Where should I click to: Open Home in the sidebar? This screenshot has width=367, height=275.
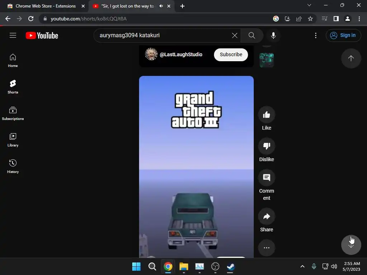pyautogui.click(x=13, y=61)
